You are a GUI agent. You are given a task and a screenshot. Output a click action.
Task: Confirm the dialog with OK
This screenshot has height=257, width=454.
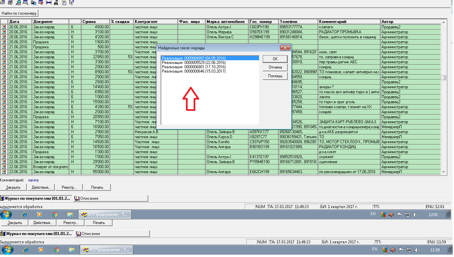click(275, 59)
